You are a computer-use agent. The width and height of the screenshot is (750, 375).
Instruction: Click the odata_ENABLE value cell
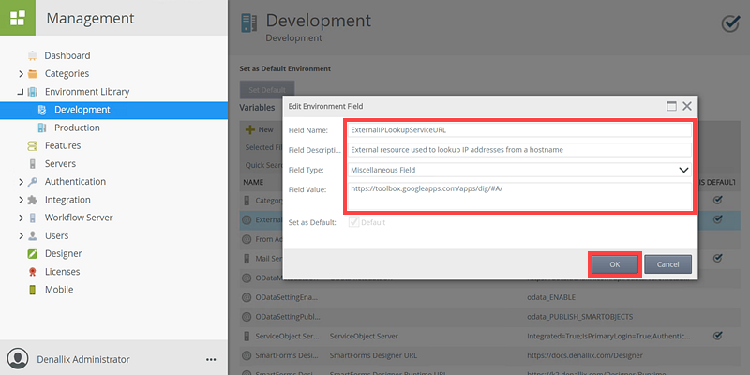[551, 297]
